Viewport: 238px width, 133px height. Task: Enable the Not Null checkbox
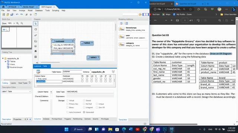point(84,104)
